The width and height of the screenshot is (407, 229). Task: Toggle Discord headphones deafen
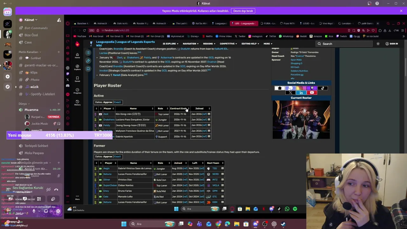pos(46,211)
